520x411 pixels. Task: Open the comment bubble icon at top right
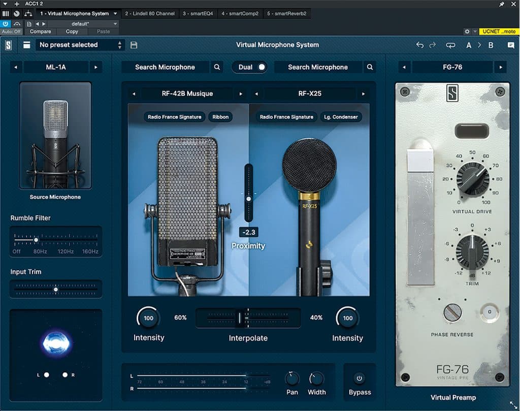click(x=511, y=45)
